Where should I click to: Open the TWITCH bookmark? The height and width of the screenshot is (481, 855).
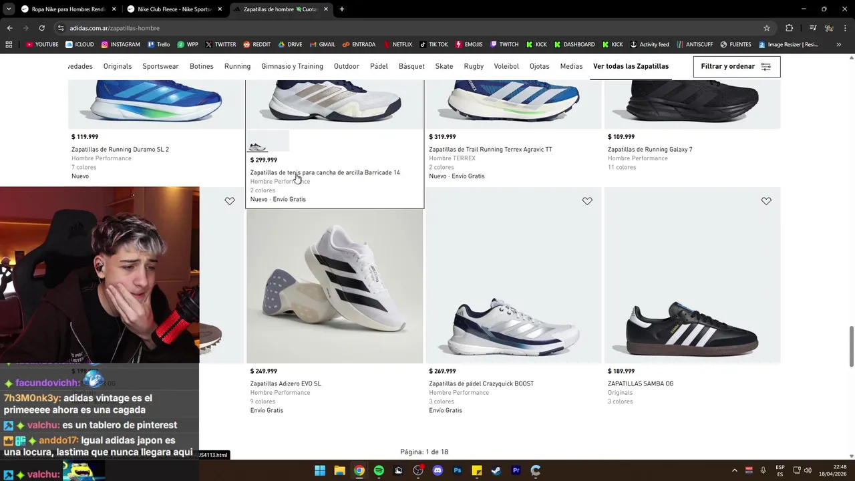pyautogui.click(x=504, y=45)
